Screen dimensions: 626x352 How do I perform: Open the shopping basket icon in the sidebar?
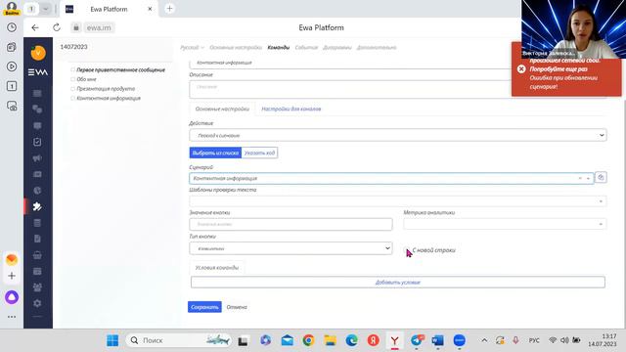pyautogui.click(x=37, y=255)
